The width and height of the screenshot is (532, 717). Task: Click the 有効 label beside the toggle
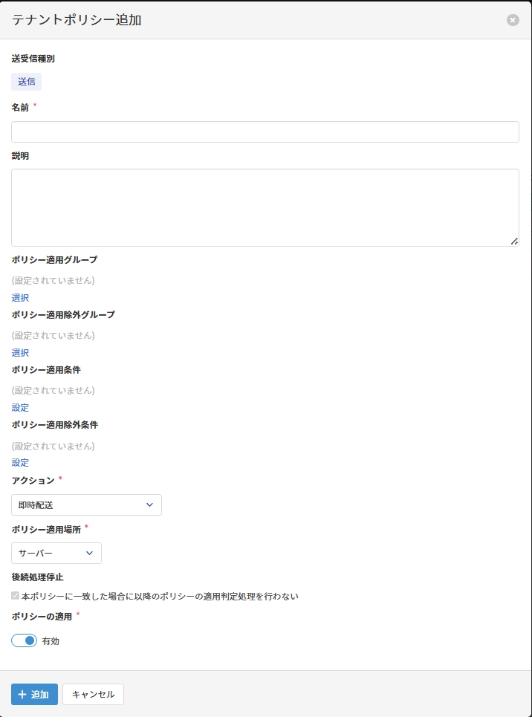(51, 641)
